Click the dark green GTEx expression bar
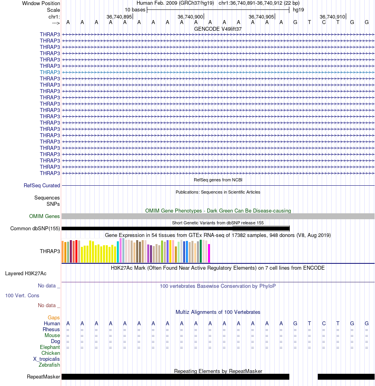 click(x=201, y=251)
